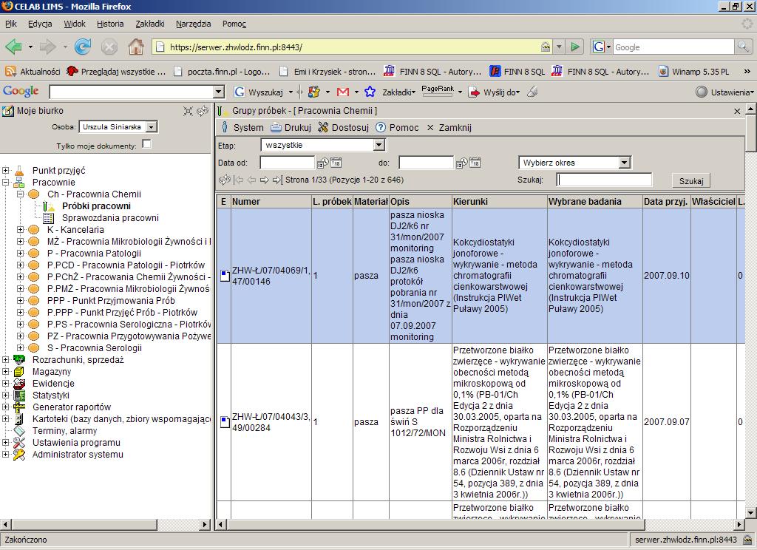The height and width of the screenshot is (550, 757).
Task: Go to next page of results
Action: pos(264,180)
